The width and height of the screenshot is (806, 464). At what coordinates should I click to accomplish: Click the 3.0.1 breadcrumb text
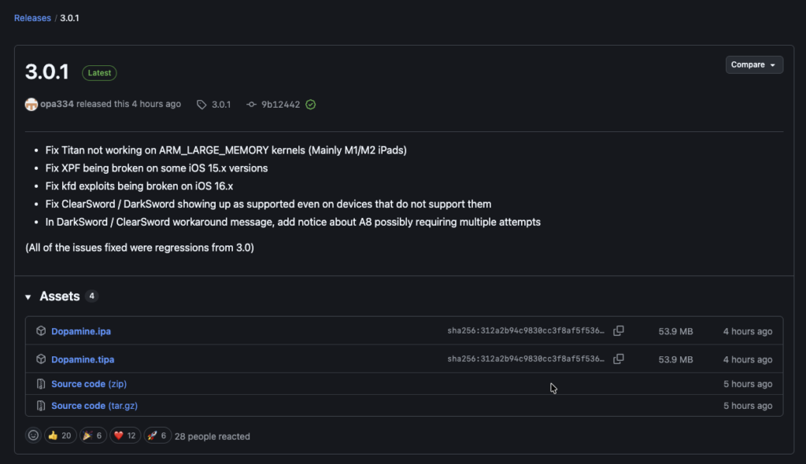pyautogui.click(x=69, y=18)
